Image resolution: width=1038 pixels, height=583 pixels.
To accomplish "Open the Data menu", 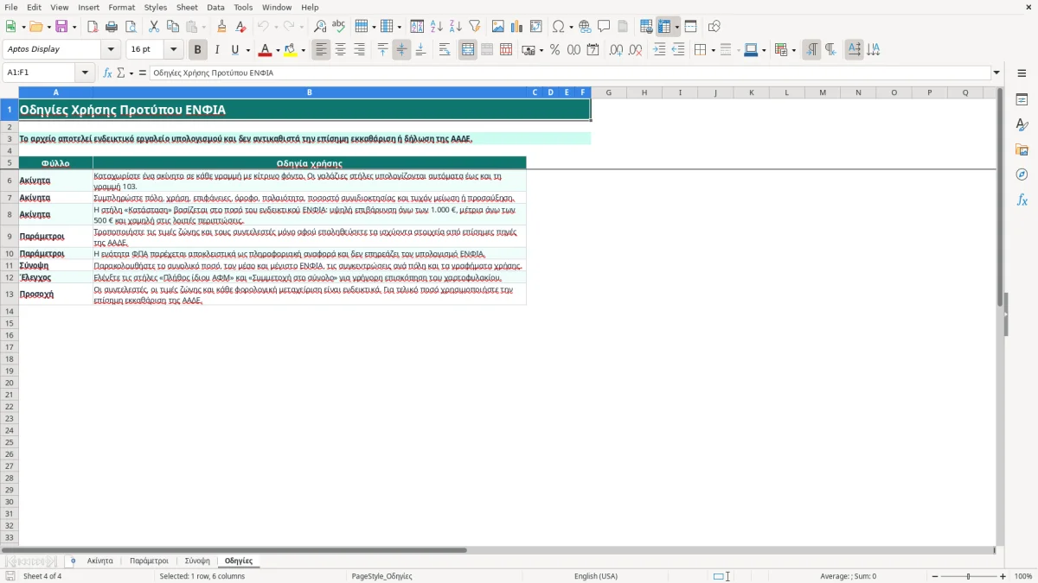I will coord(215,7).
